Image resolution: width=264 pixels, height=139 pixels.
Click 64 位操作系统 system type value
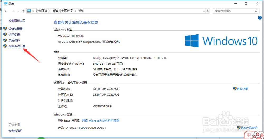[x=115, y=69]
